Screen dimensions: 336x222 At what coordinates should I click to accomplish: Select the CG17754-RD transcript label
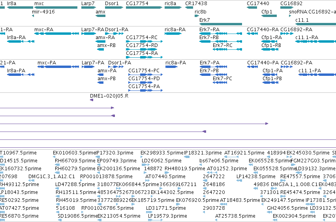click(x=142, y=45)
